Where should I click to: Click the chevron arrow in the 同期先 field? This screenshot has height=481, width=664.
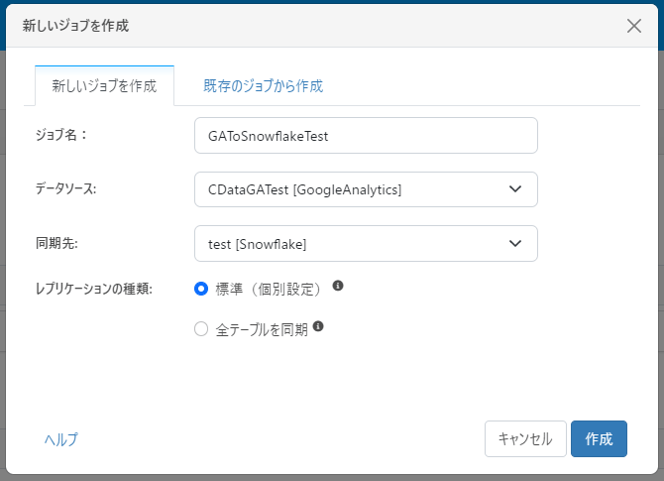[x=514, y=243]
